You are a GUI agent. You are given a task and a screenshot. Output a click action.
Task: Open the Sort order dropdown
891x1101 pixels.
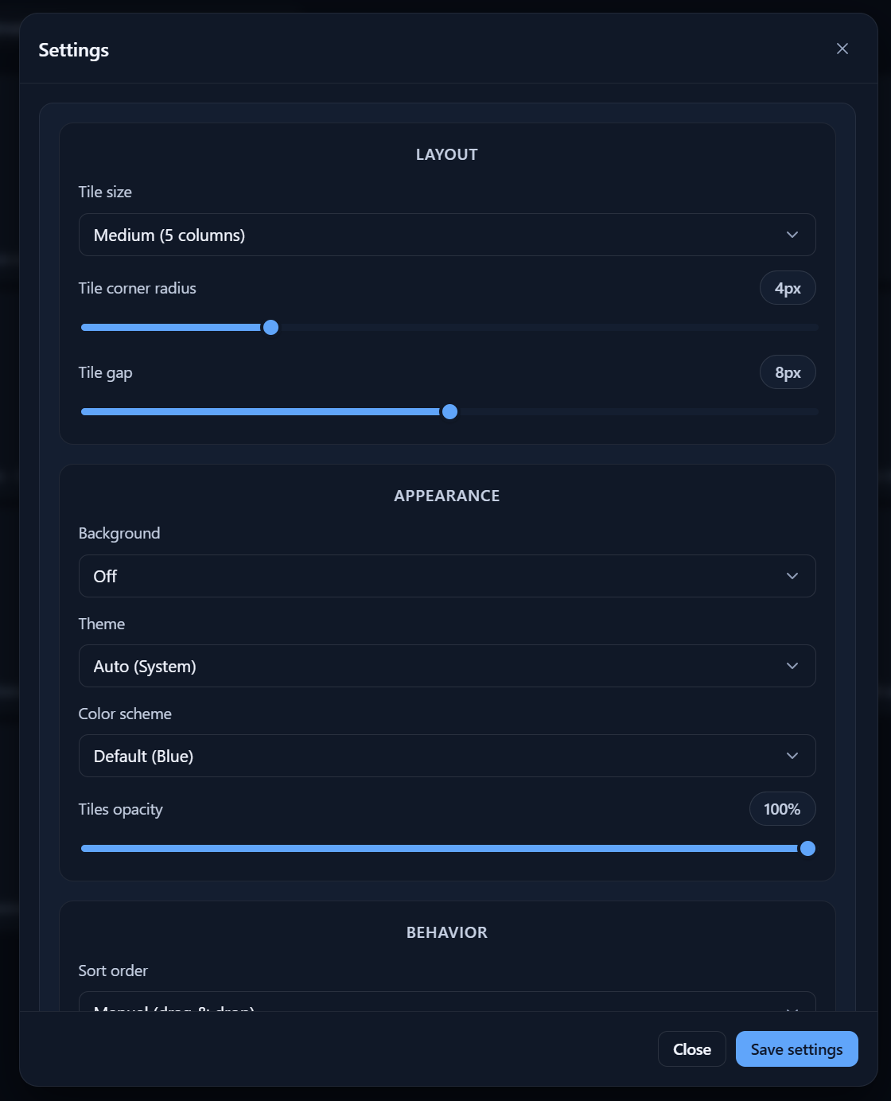click(x=447, y=1008)
